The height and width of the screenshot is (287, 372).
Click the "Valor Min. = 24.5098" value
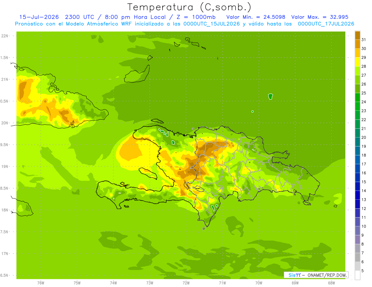click(x=256, y=17)
